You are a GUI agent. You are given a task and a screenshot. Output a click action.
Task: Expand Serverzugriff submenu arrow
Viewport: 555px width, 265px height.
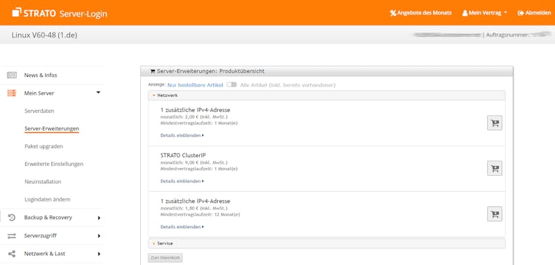[x=99, y=236]
